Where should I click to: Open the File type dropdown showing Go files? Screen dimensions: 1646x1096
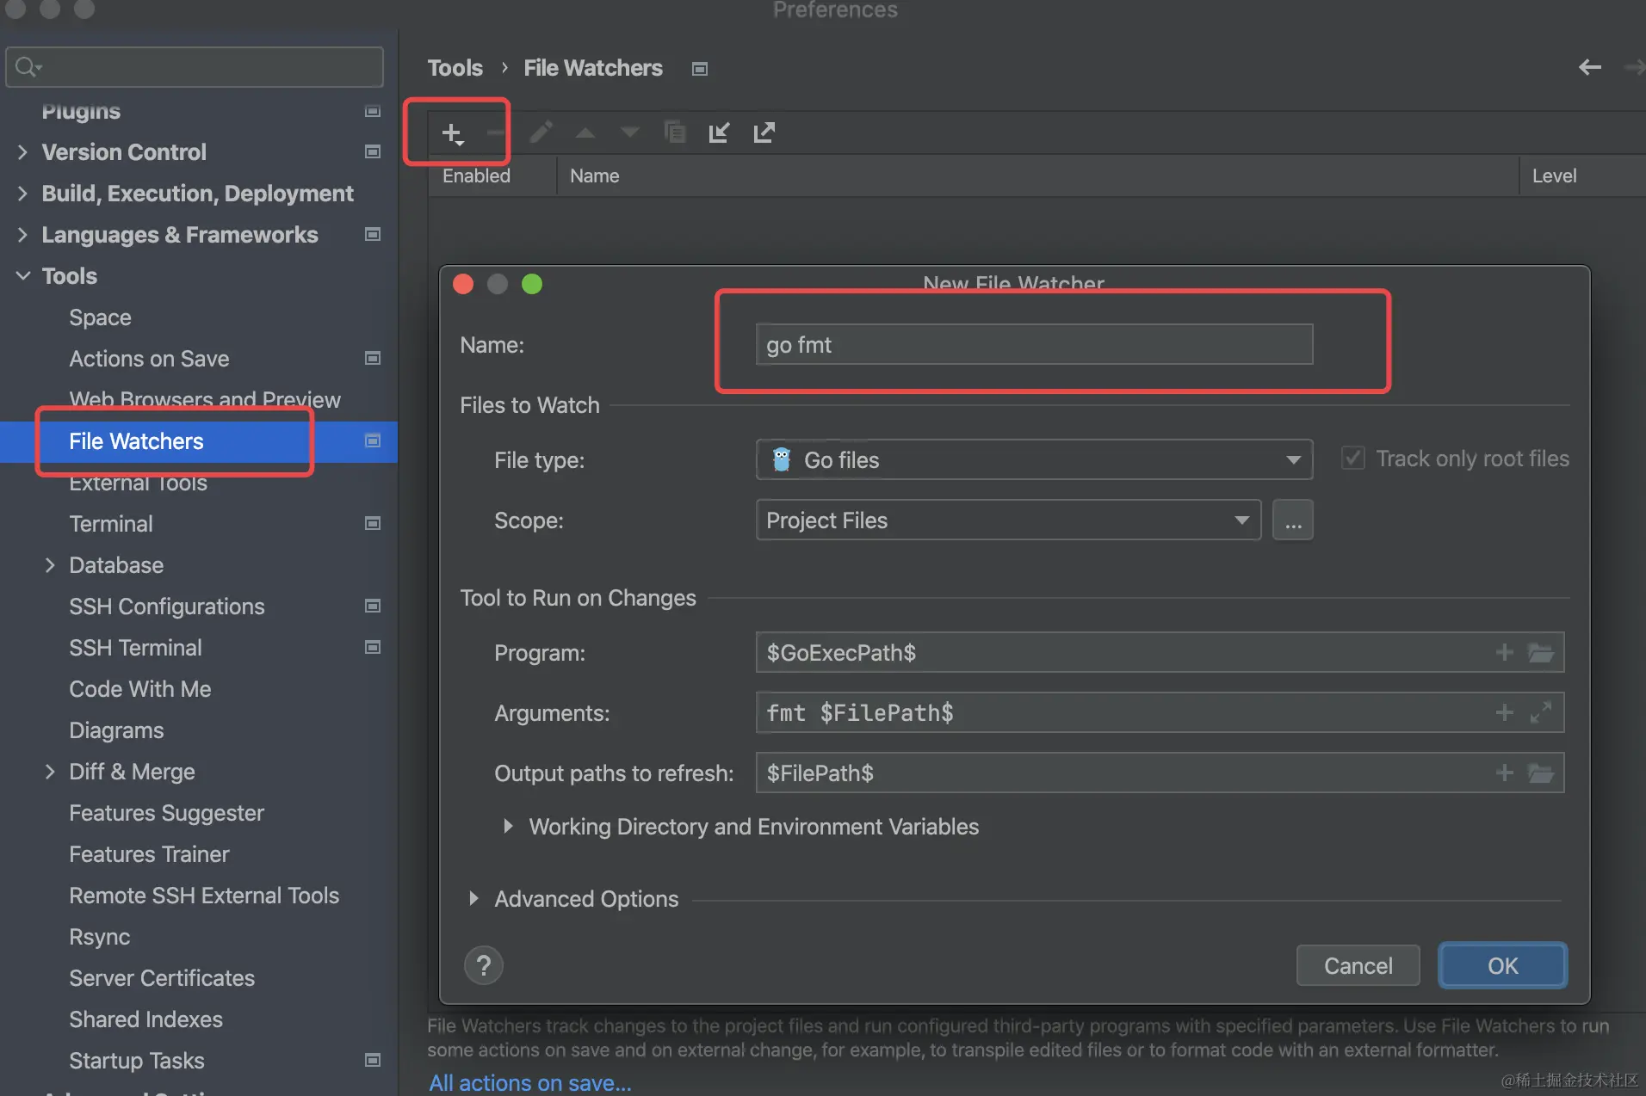click(x=1034, y=459)
